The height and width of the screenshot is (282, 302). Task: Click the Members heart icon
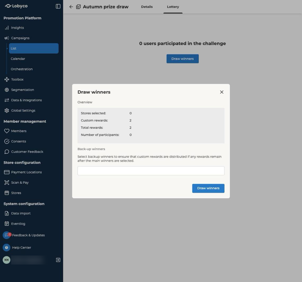pyautogui.click(x=7, y=131)
